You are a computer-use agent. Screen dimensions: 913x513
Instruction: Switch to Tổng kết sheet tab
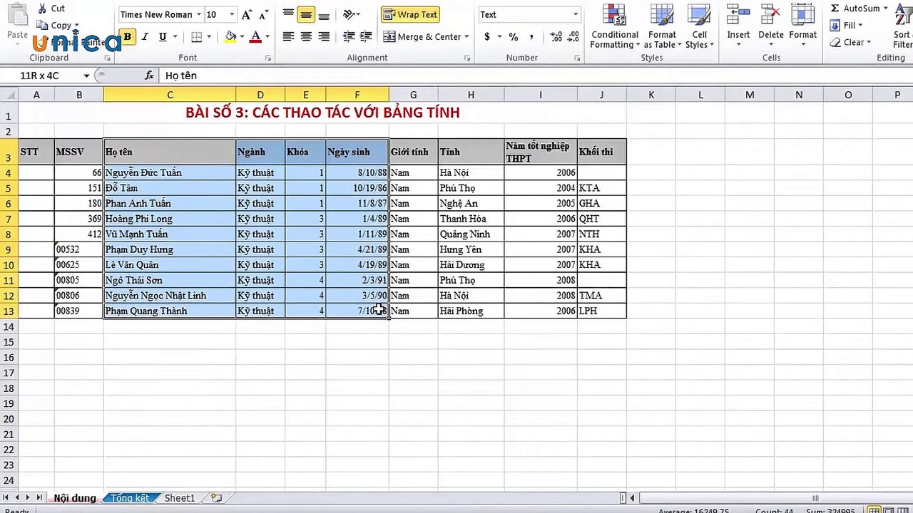[129, 498]
